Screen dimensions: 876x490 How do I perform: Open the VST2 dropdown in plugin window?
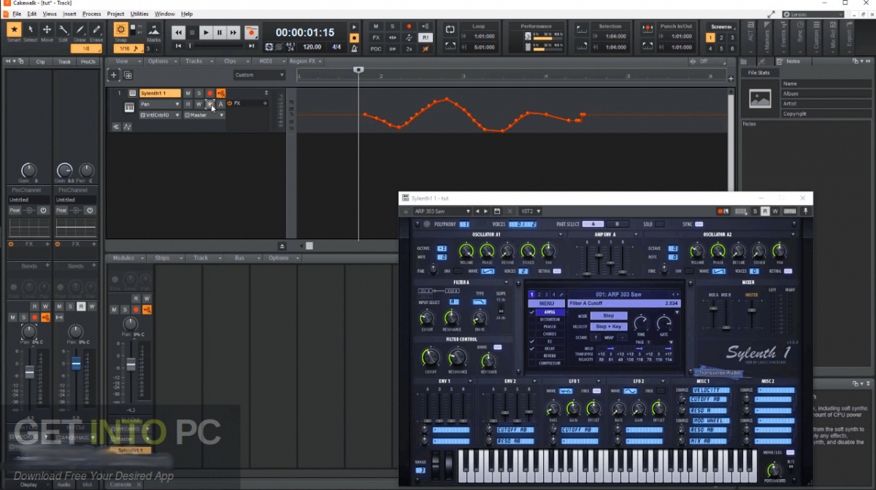tap(531, 211)
